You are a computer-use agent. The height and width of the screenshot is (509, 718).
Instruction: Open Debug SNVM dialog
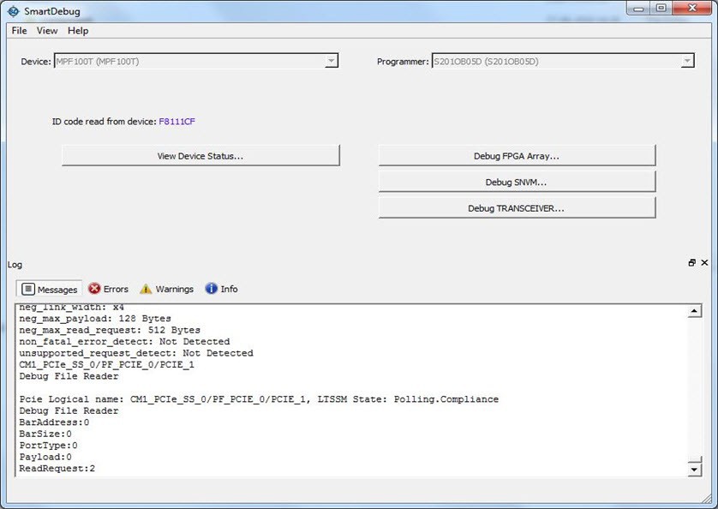pyautogui.click(x=517, y=182)
